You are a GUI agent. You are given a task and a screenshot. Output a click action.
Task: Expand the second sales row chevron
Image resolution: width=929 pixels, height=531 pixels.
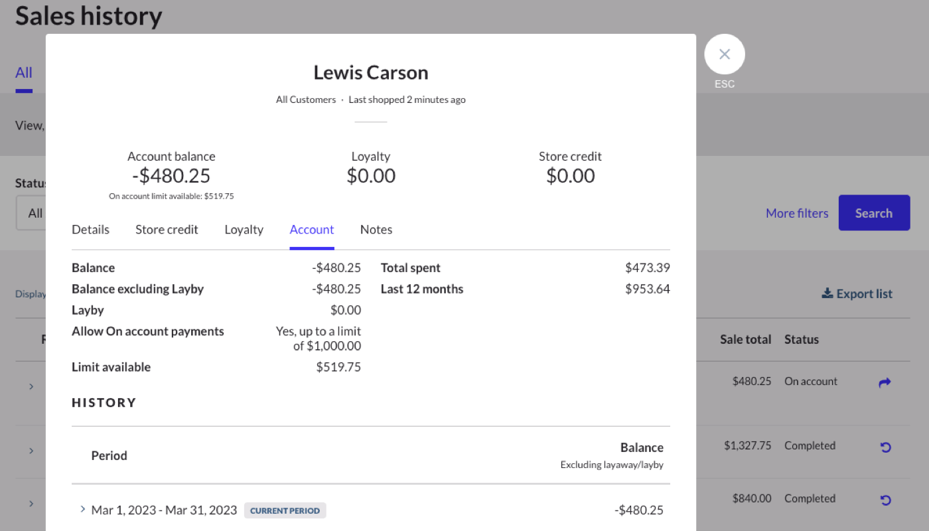point(31,451)
